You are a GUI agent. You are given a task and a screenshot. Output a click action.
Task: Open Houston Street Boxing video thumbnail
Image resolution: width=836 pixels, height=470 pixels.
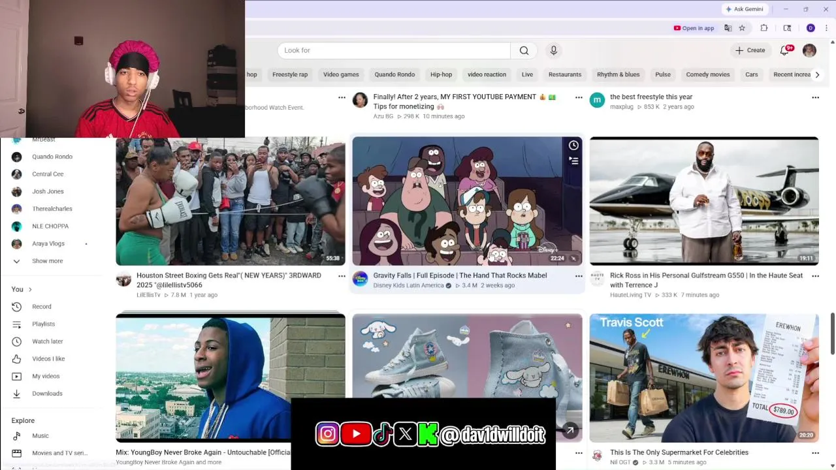click(x=231, y=201)
